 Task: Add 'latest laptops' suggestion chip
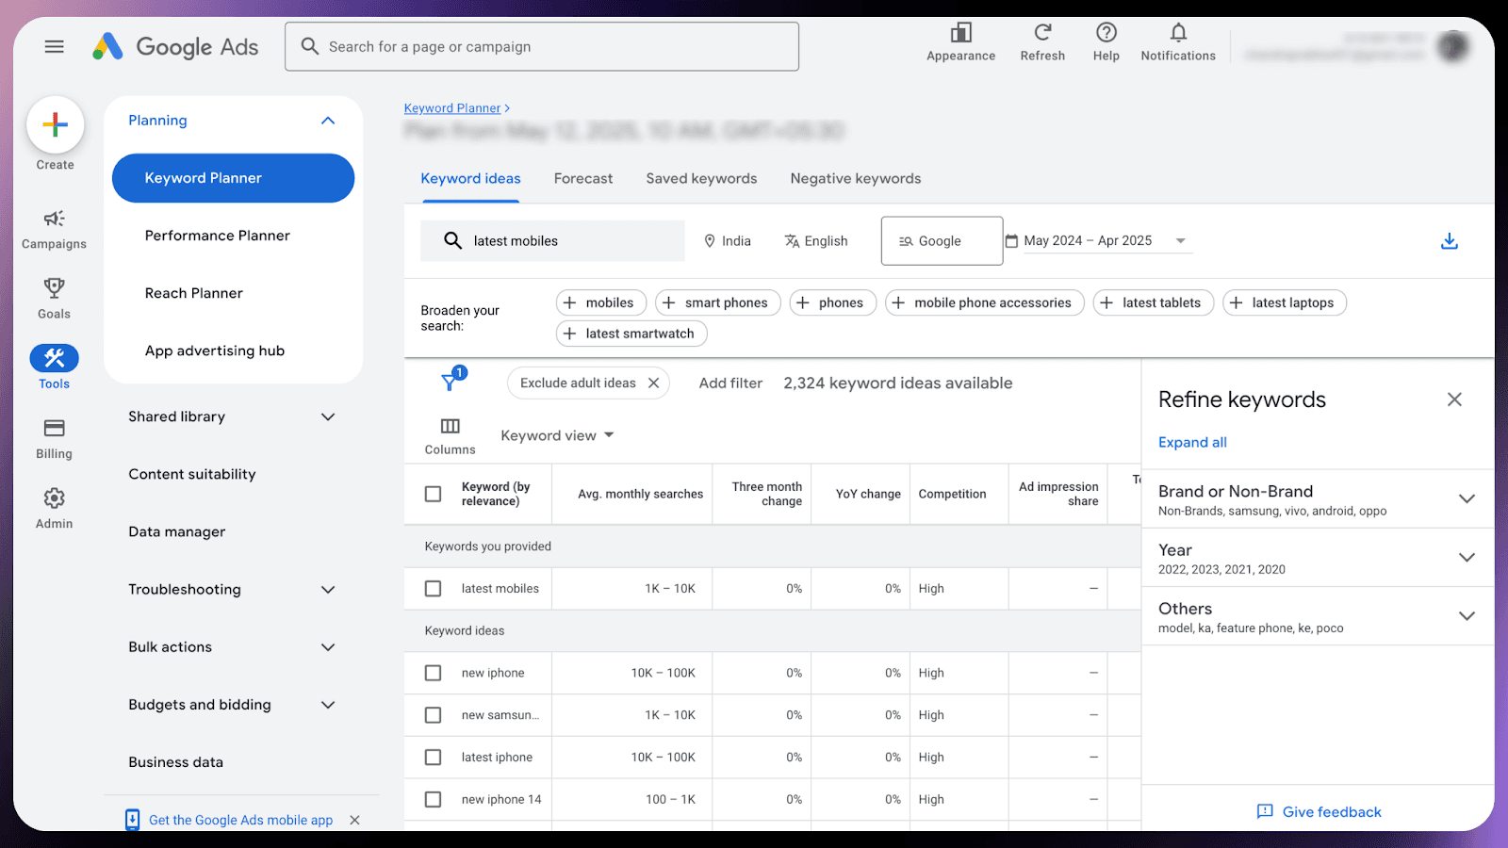point(1285,302)
